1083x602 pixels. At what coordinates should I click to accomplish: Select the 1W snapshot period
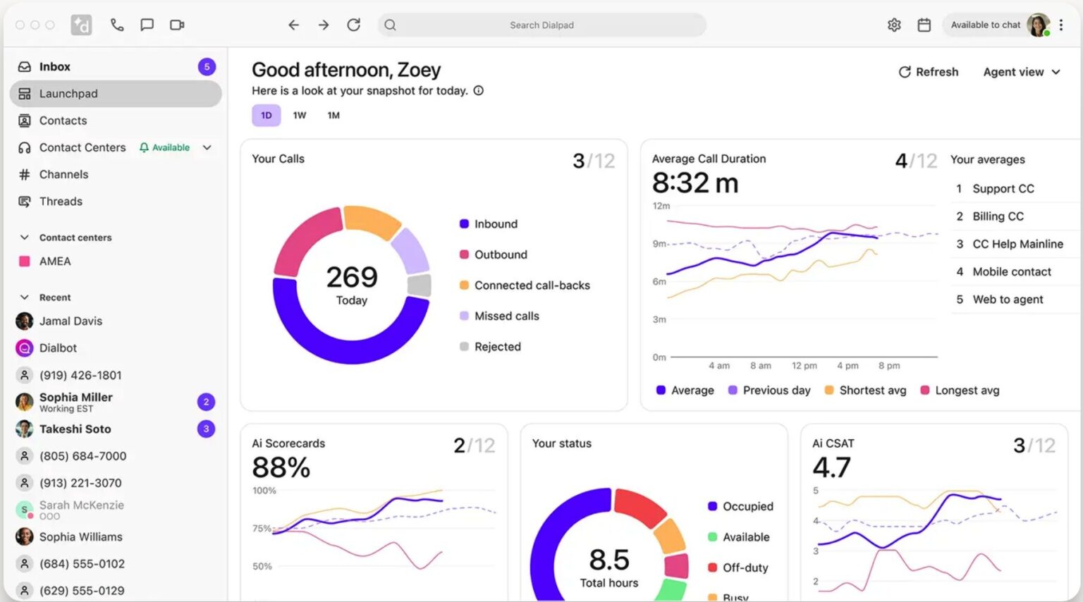(300, 115)
